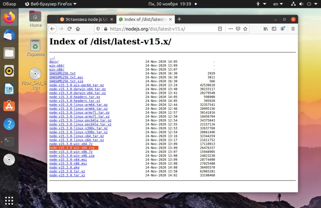Viewport: 321px width, 208px height.
Task: Download node-v15.3.0-linux-ppc64le.tar.gz
Action: click(x=80, y=121)
